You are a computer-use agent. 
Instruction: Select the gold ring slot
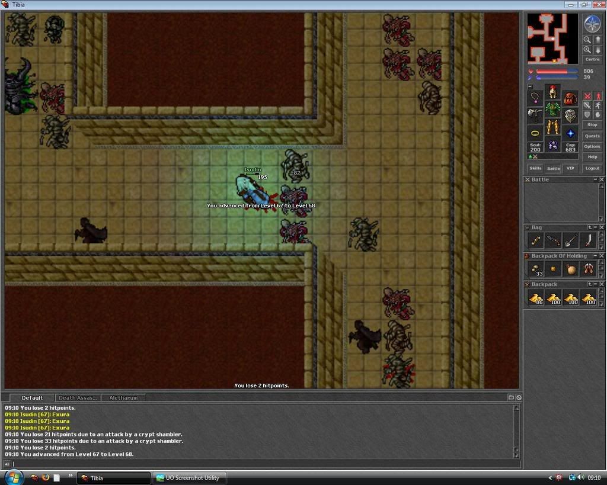(535, 133)
